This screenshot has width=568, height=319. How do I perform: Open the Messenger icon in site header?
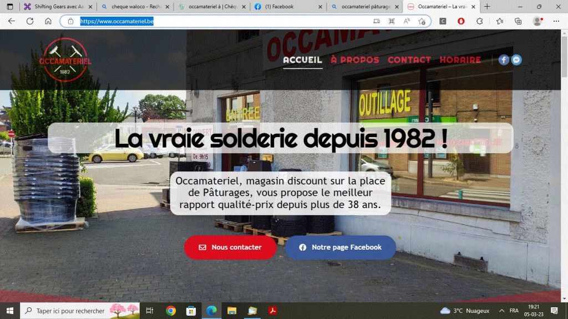pos(516,60)
